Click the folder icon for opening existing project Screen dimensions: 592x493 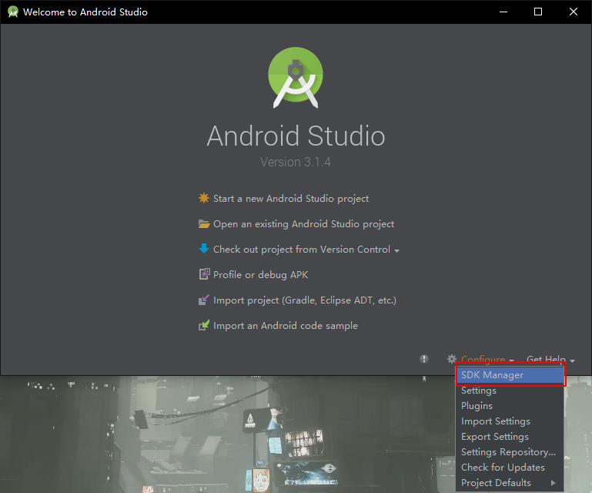204,223
